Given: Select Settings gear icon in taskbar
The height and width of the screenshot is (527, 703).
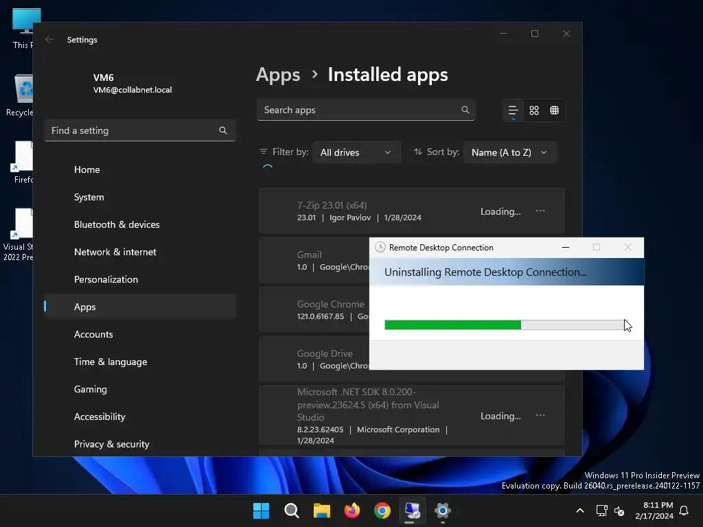Looking at the screenshot, I should click(443, 511).
